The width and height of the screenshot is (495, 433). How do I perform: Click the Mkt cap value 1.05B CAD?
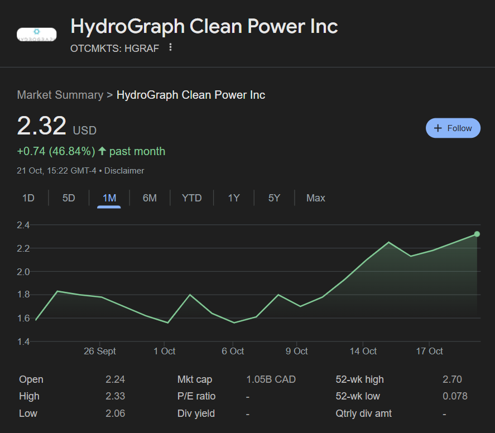271,379
